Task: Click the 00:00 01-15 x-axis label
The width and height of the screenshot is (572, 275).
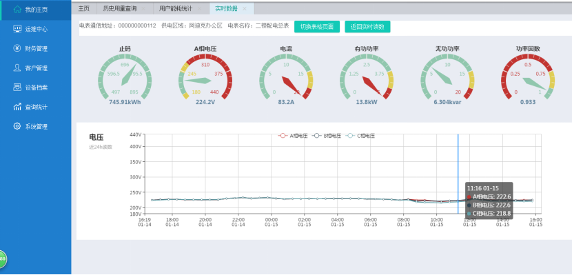Action: pos(271,222)
